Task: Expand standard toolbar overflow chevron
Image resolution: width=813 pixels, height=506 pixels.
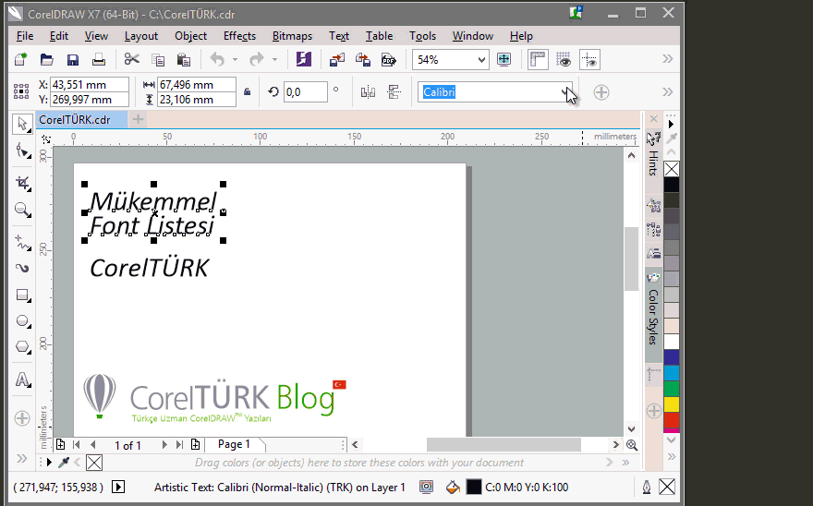Action: pos(667,59)
